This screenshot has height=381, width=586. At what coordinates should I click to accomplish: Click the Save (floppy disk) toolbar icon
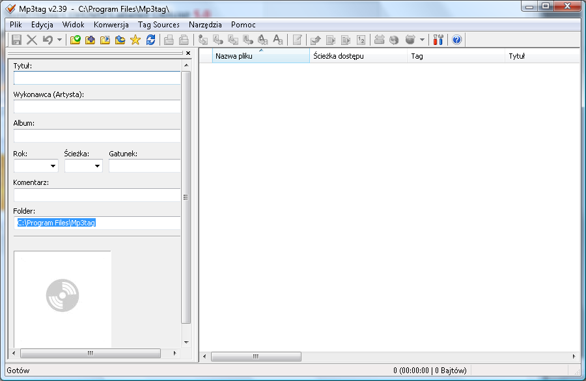(16, 40)
